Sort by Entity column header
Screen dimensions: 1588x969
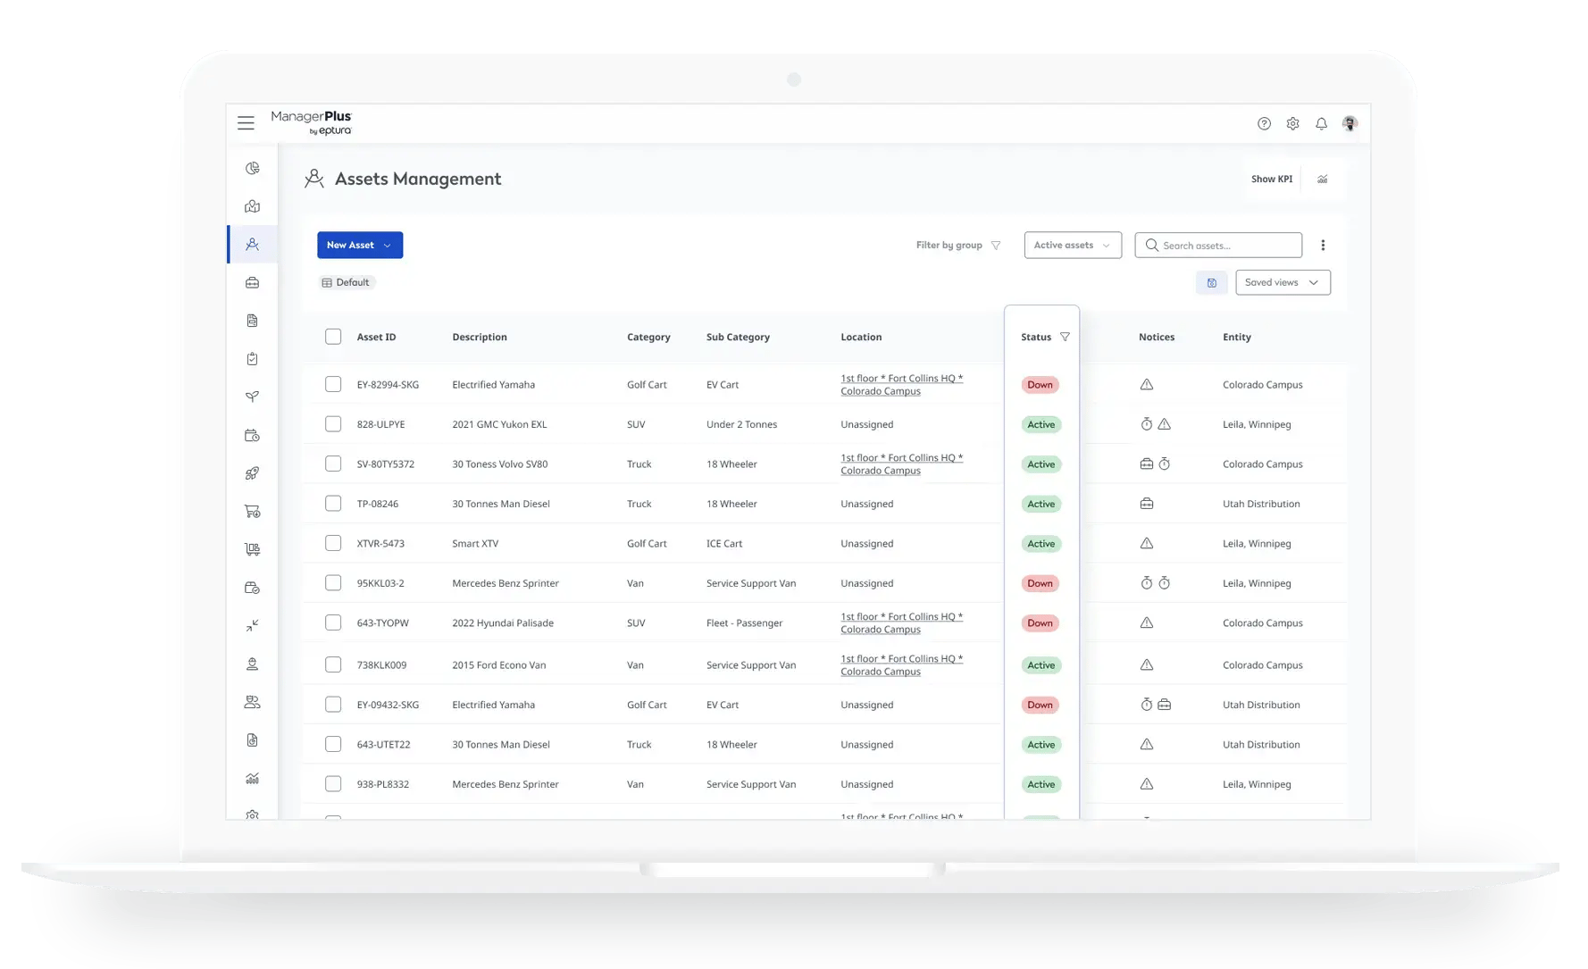1237,337
